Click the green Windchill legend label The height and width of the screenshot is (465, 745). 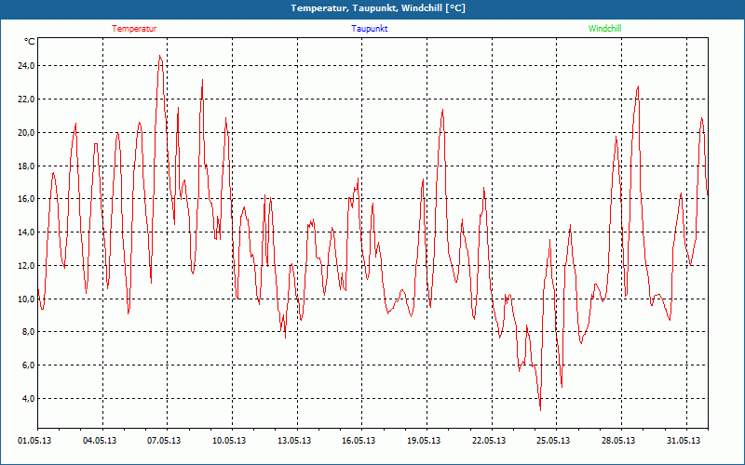[604, 29]
